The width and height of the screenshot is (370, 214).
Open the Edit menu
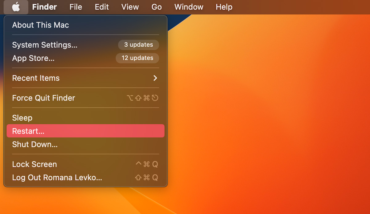[x=102, y=7]
